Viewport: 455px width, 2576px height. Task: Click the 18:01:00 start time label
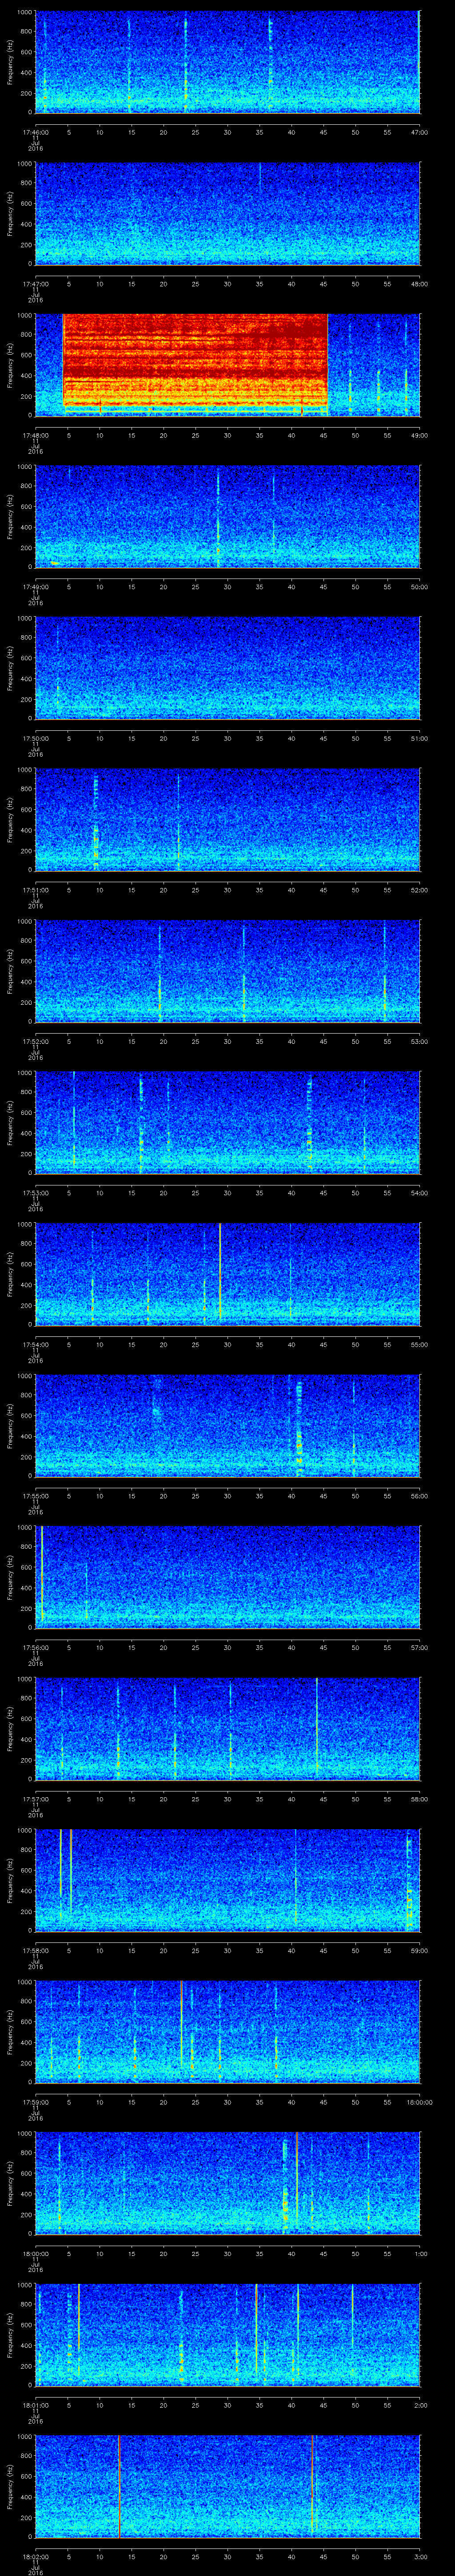tap(36, 2405)
